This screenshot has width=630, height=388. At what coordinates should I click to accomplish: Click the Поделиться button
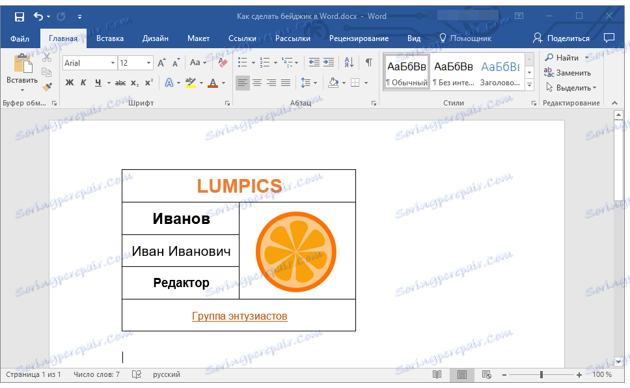coord(561,38)
